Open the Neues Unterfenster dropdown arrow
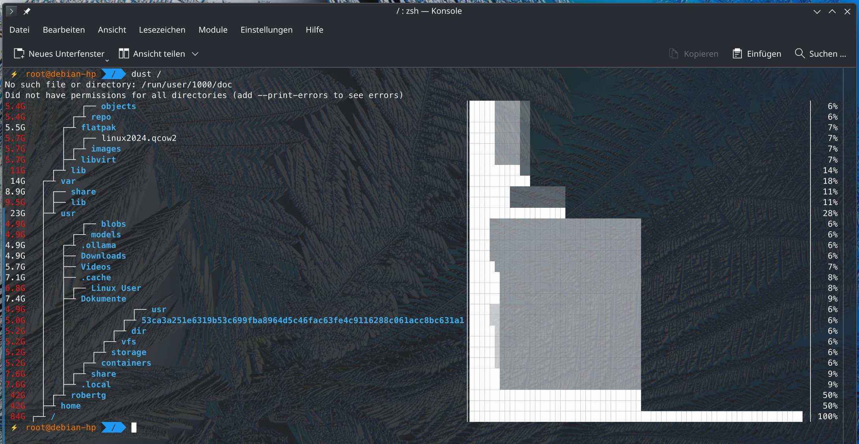The image size is (859, 444). (x=107, y=60)
